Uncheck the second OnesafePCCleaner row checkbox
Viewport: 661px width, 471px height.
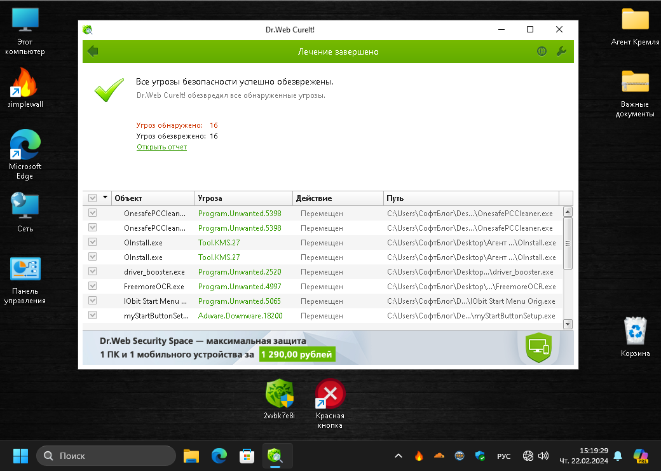92,228
